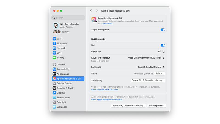Viewport: 220px width, 124px height.
Task: Click the Bluetooth sidebar icon
Action: click(x=54, y=44)
